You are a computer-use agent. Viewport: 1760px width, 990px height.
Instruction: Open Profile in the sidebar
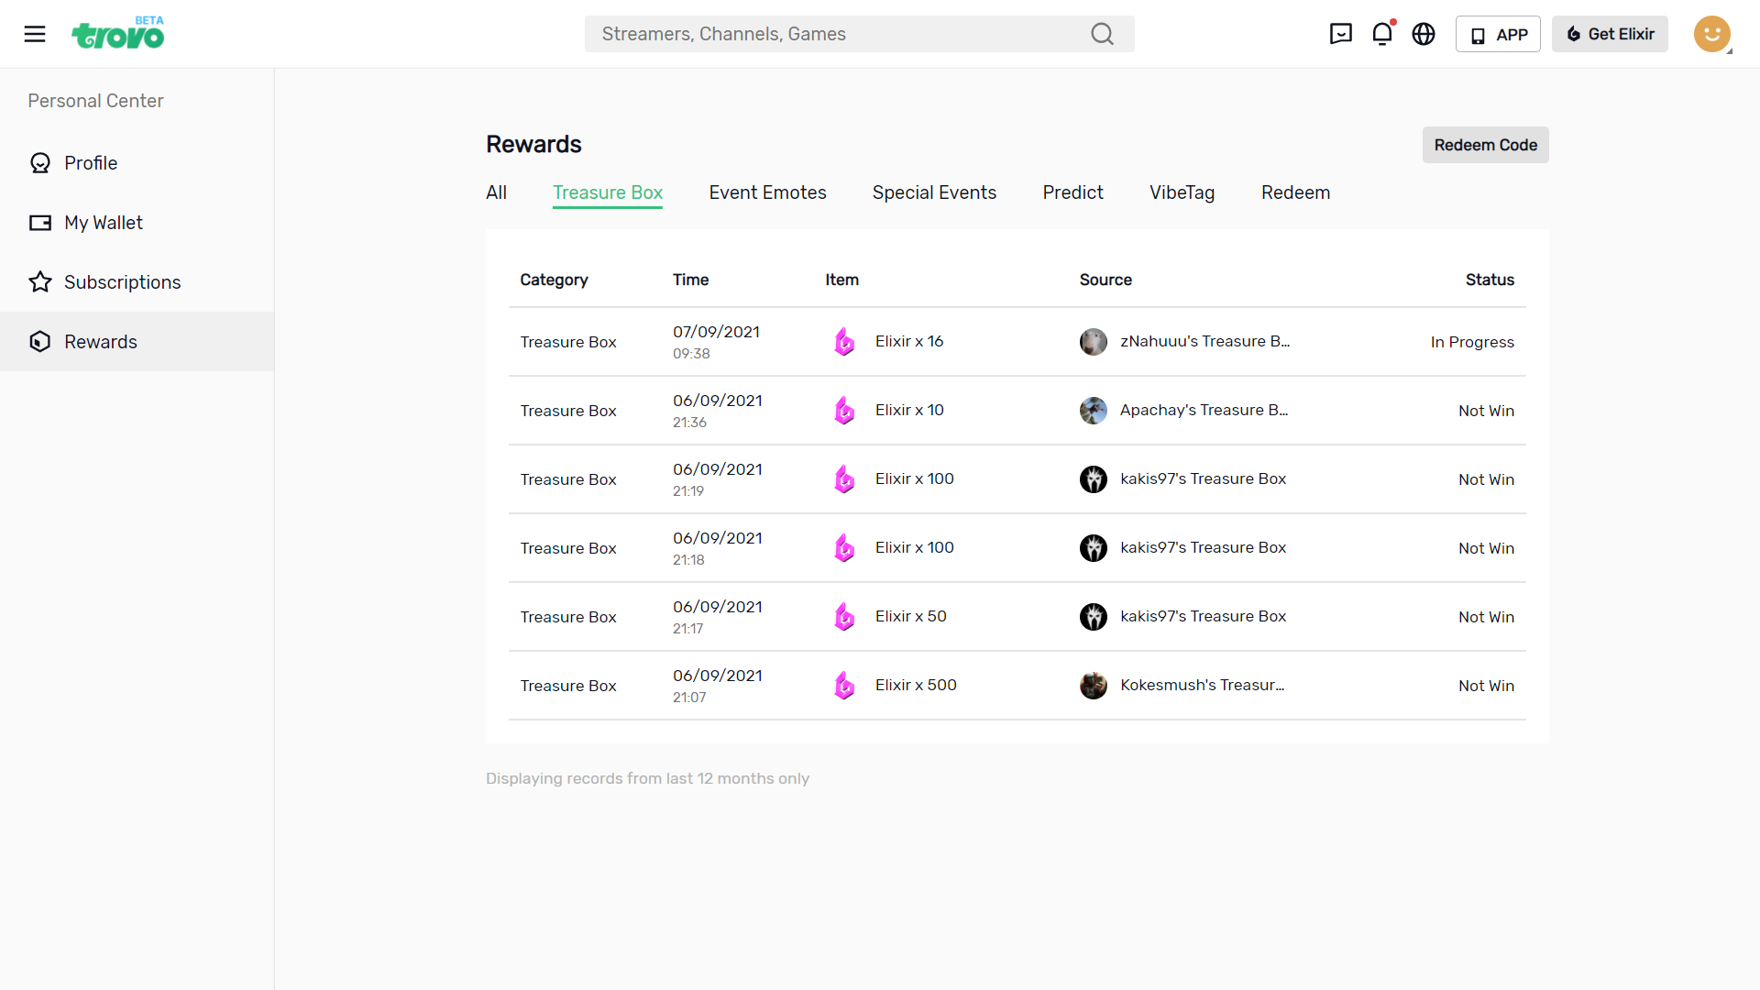pos(91,163)
